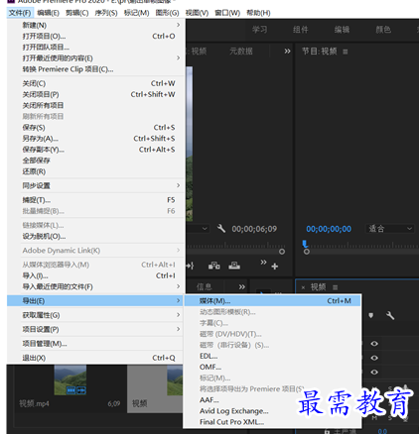Select Avid Log Exchange... export option
The image size is (419, 434).
[272, 411]
